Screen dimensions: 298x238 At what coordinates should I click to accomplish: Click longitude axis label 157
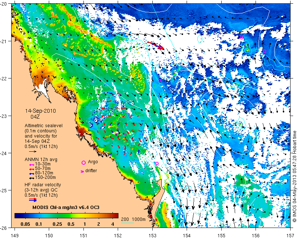pyautogui.click(x=291, y=236)
